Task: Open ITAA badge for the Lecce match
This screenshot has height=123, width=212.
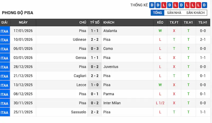Action: [5, 85]
